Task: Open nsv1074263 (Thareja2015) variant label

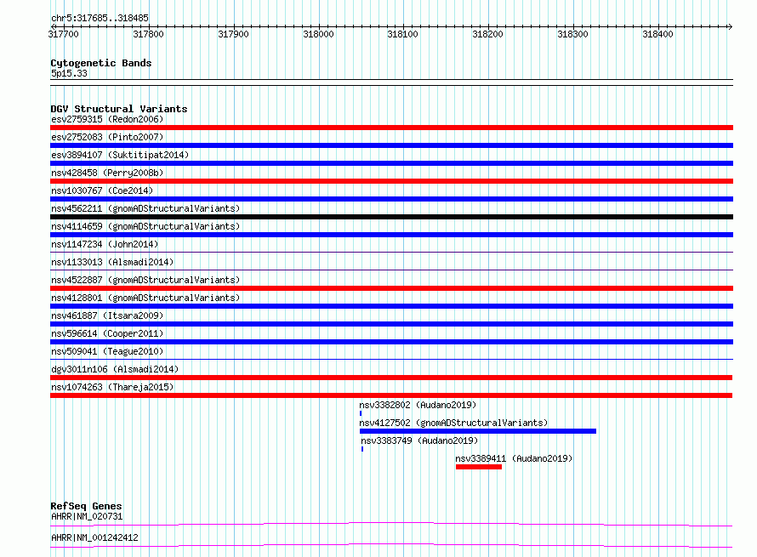Action: [x=112, y=387]
